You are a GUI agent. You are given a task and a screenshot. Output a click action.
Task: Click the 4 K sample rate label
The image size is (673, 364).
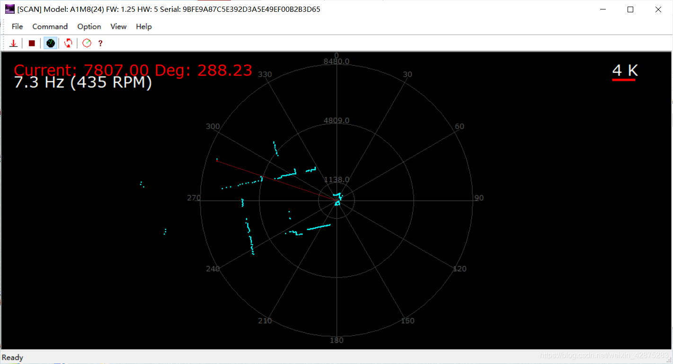pyautogui.click(x=625, y=71)
